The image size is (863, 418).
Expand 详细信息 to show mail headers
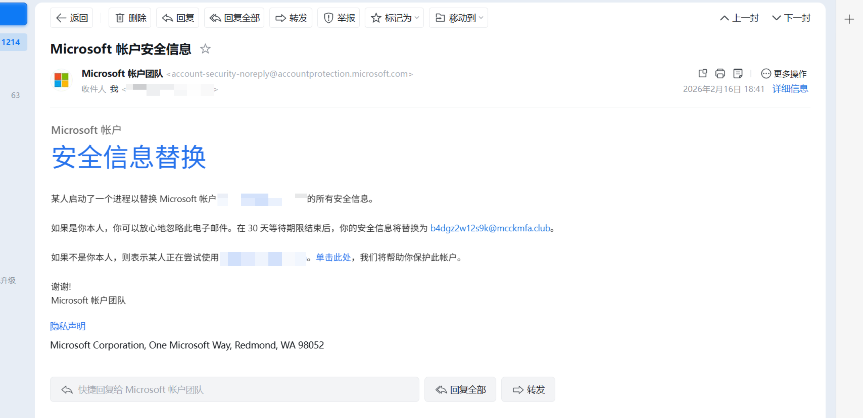coord(790,88)
